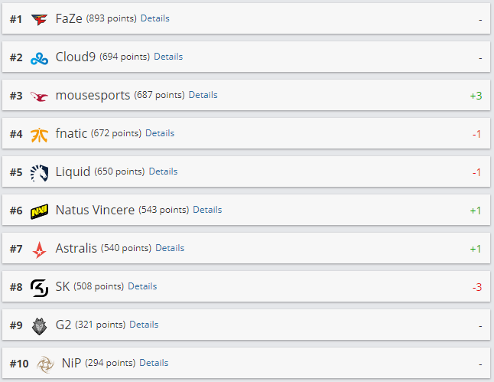
Task: Click the SK Gaming logo
Action: tap(40, 287)
